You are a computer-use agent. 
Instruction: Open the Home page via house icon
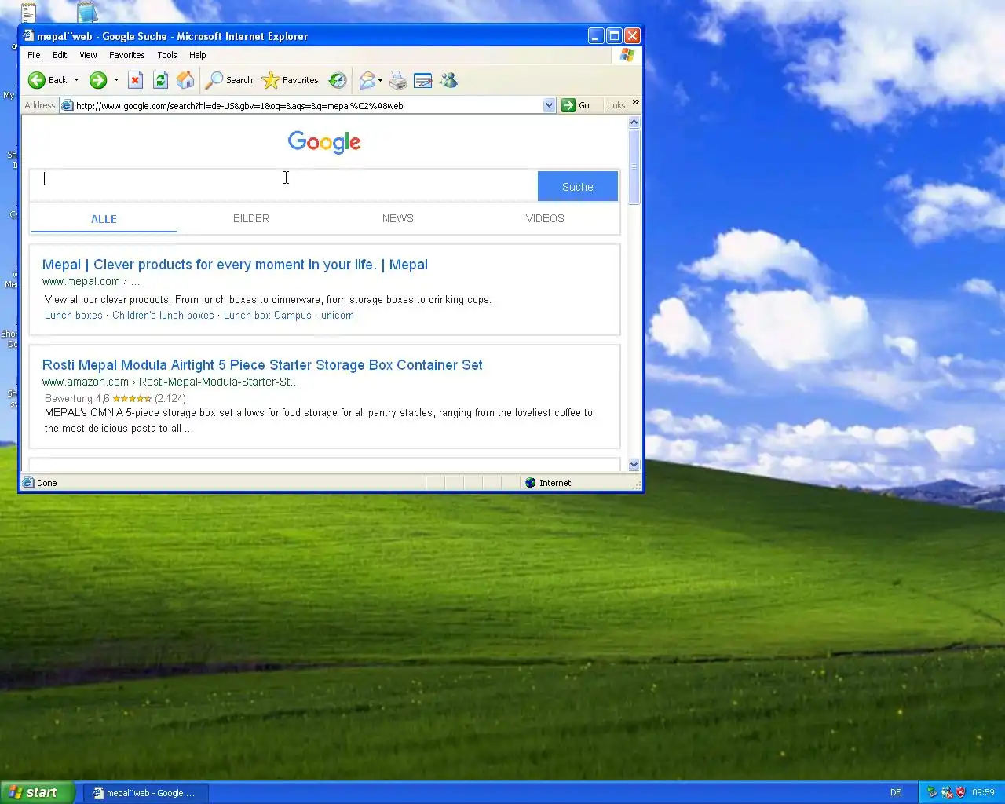185,80
